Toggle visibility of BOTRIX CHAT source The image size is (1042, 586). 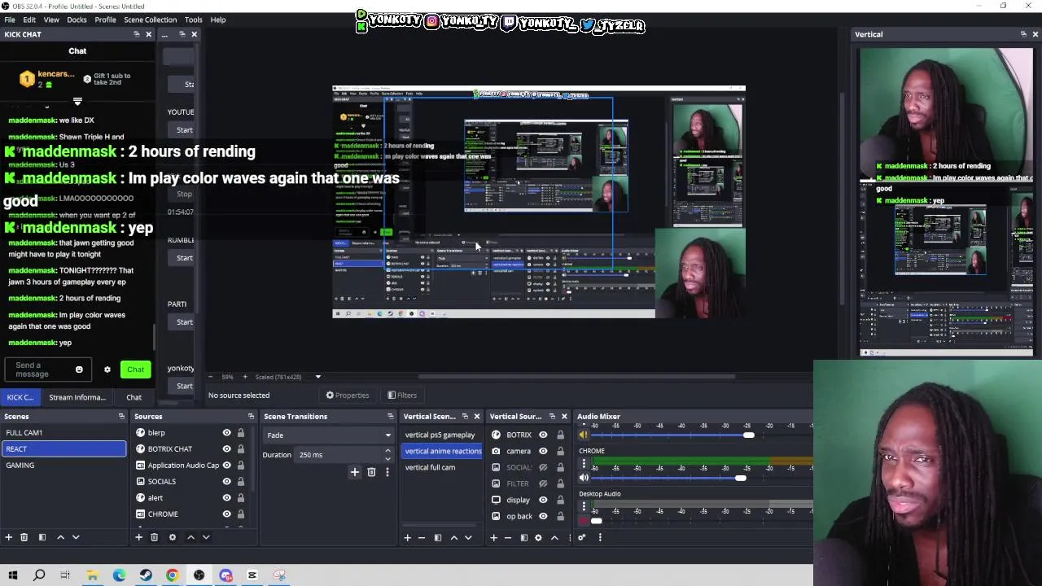(226, 449)
